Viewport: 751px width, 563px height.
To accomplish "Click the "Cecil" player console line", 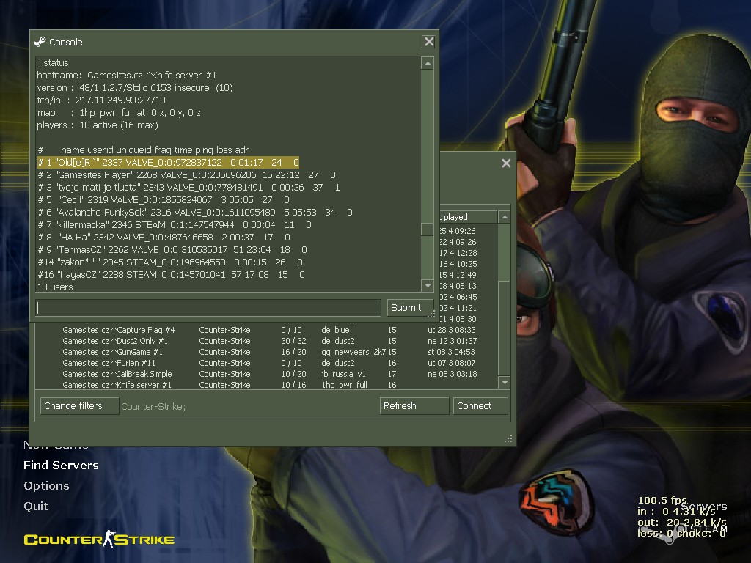I will tap(164, 199).
